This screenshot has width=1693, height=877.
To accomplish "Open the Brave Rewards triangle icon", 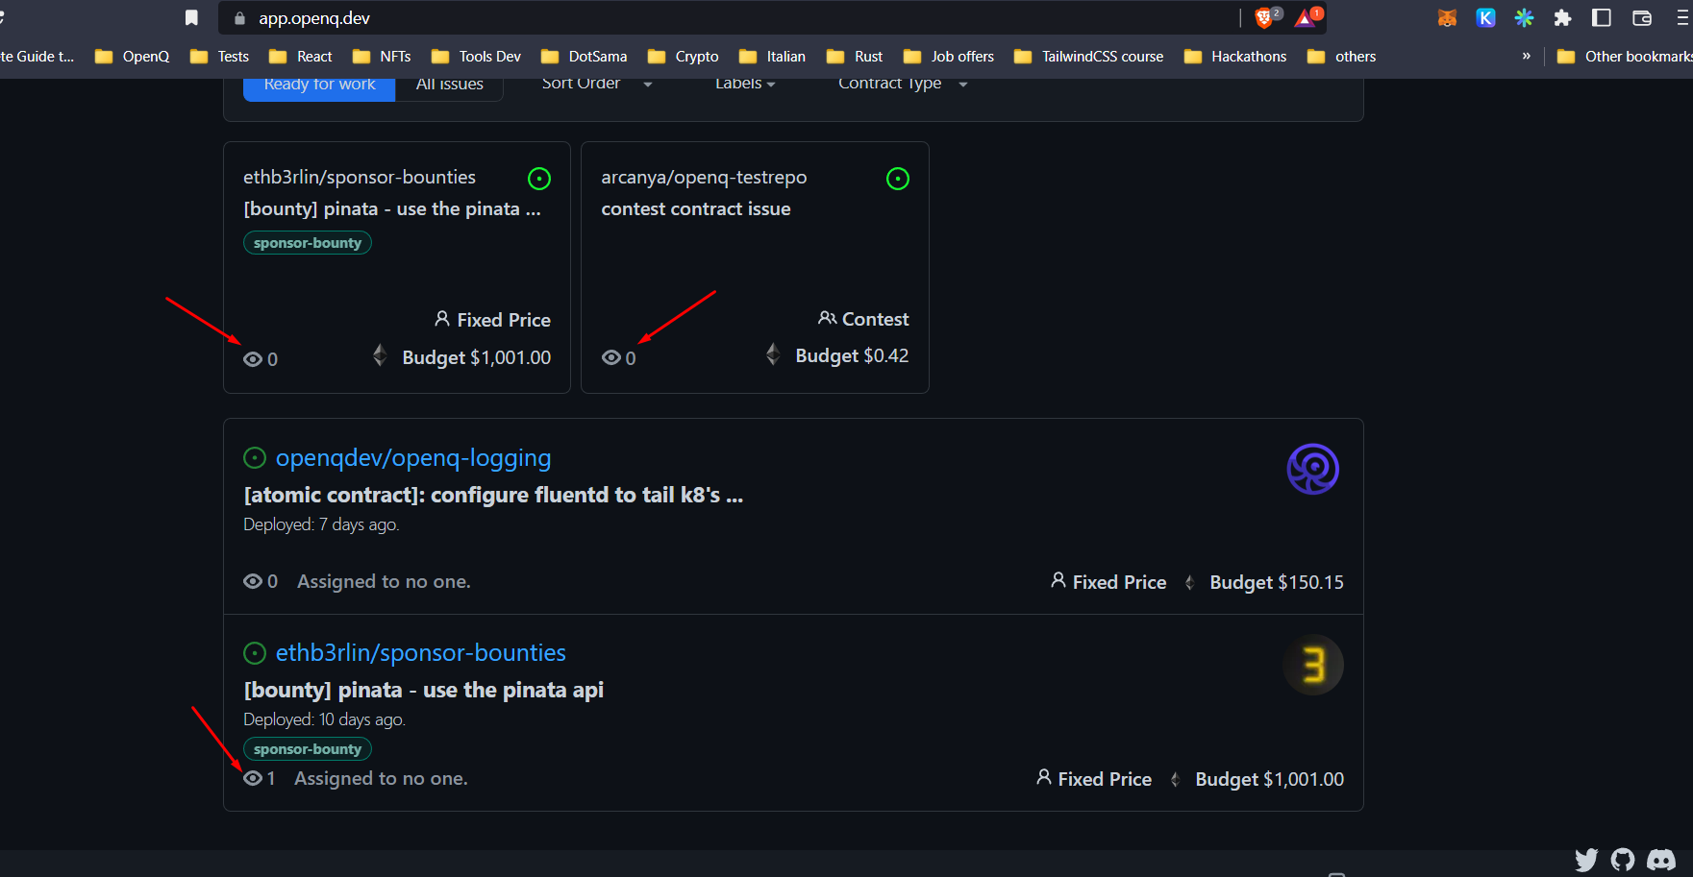I will point(1306,18).
